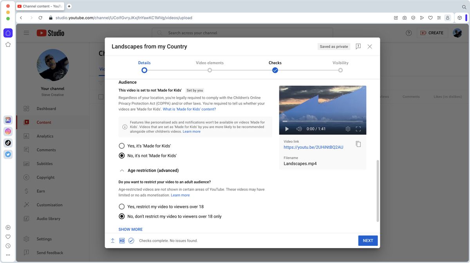This screenshot has height=263, width=470.
Task: Copy the video link using the copy icon
Action: click(x=358, y=144)
